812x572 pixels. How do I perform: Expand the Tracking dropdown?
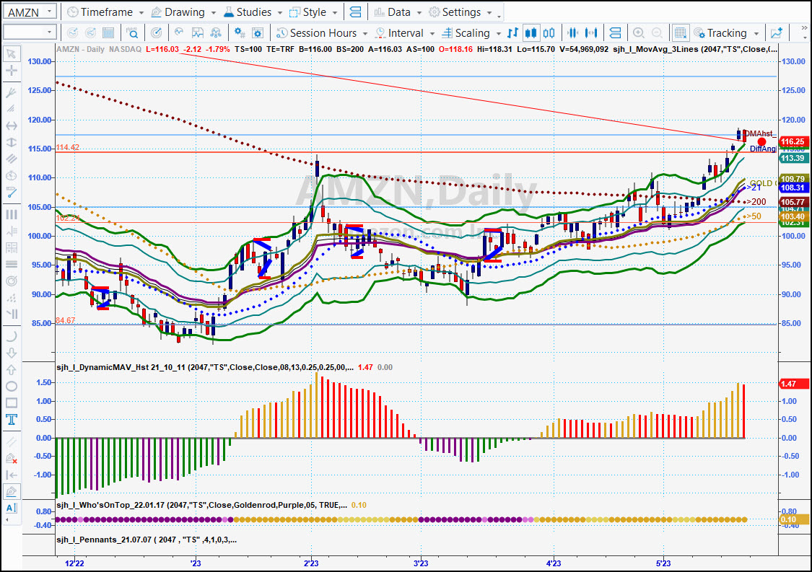pos(756,34)
